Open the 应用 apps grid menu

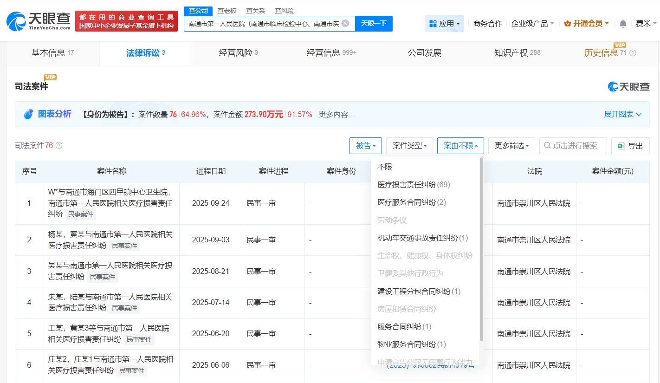(x=444, y=24)
